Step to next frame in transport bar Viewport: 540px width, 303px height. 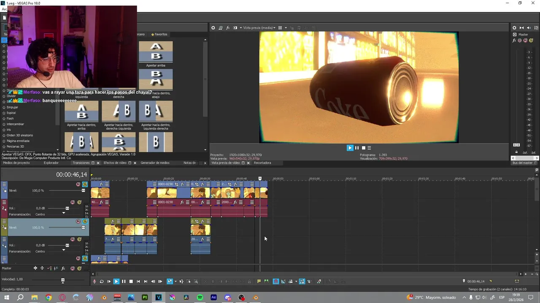click(x=160, y=282)
